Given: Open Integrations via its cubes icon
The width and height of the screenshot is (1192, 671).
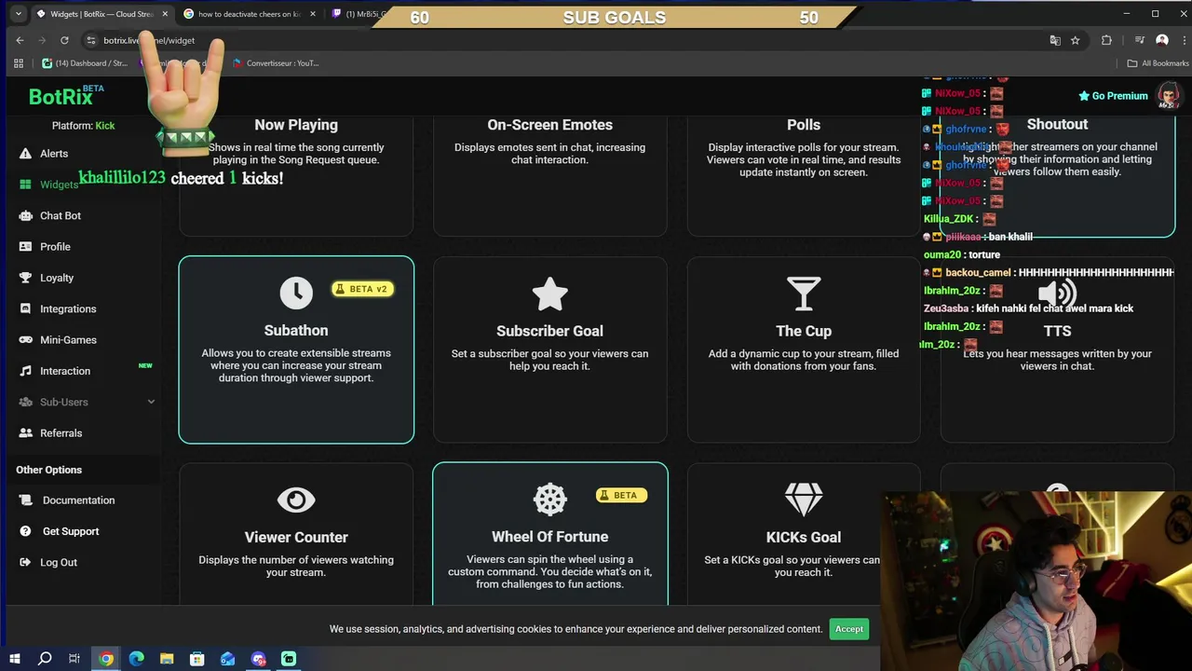Looking at the screenshot, I should click(25, 308).
